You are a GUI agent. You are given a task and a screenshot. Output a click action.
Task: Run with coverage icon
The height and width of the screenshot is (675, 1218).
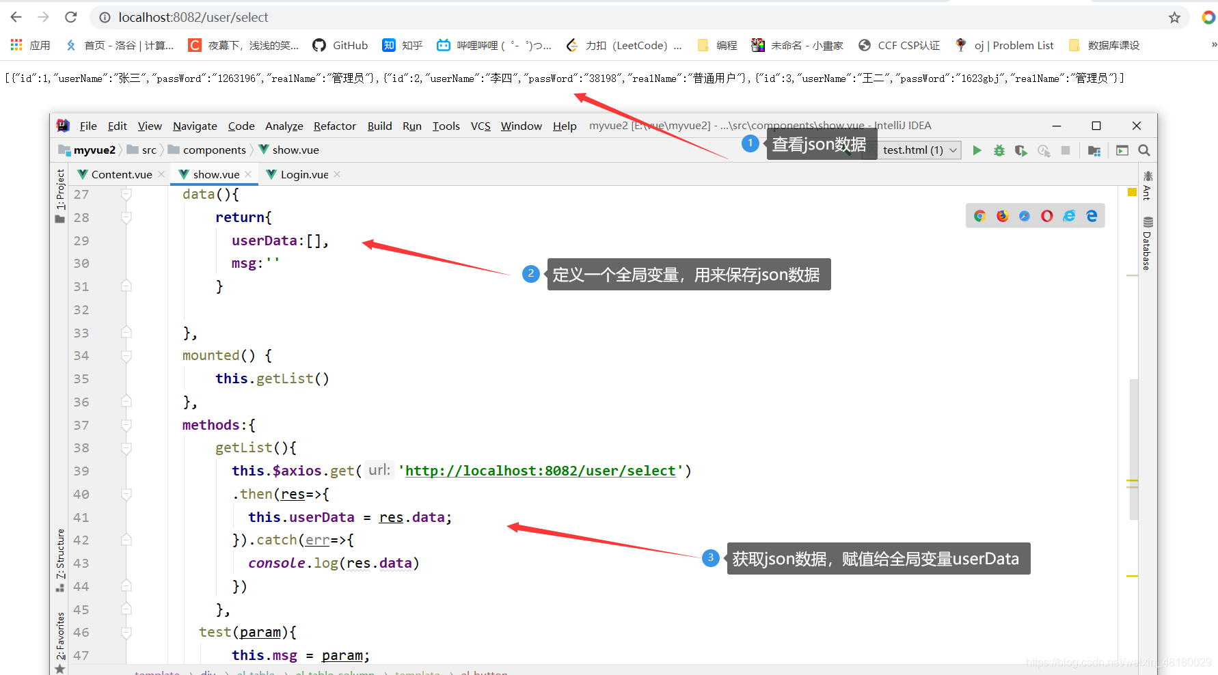[1021, 150]
